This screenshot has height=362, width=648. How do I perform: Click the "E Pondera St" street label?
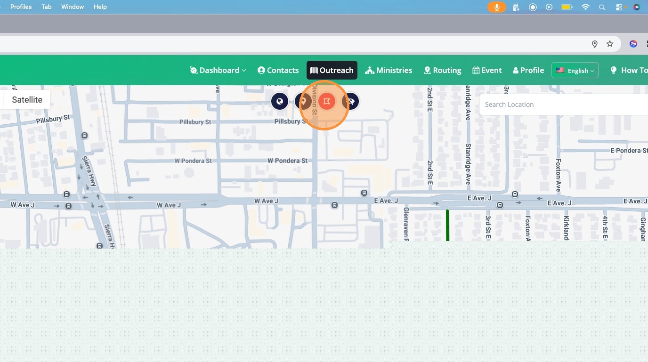(629, 151)
